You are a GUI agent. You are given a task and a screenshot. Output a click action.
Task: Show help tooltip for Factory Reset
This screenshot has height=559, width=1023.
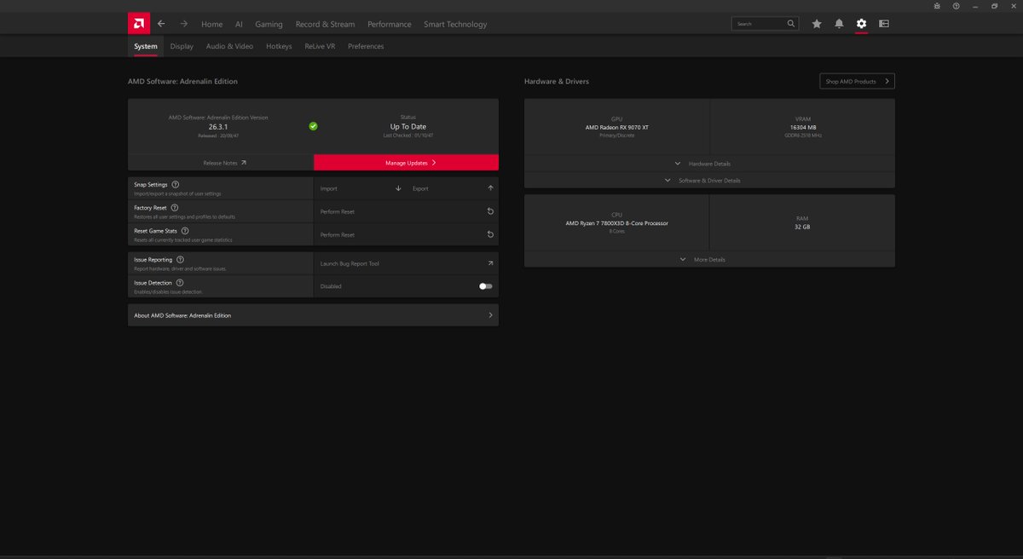(174, 207)
